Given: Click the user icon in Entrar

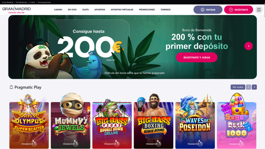Looking at the screenshot, I should pyautogui.click(x=202, y=10).
